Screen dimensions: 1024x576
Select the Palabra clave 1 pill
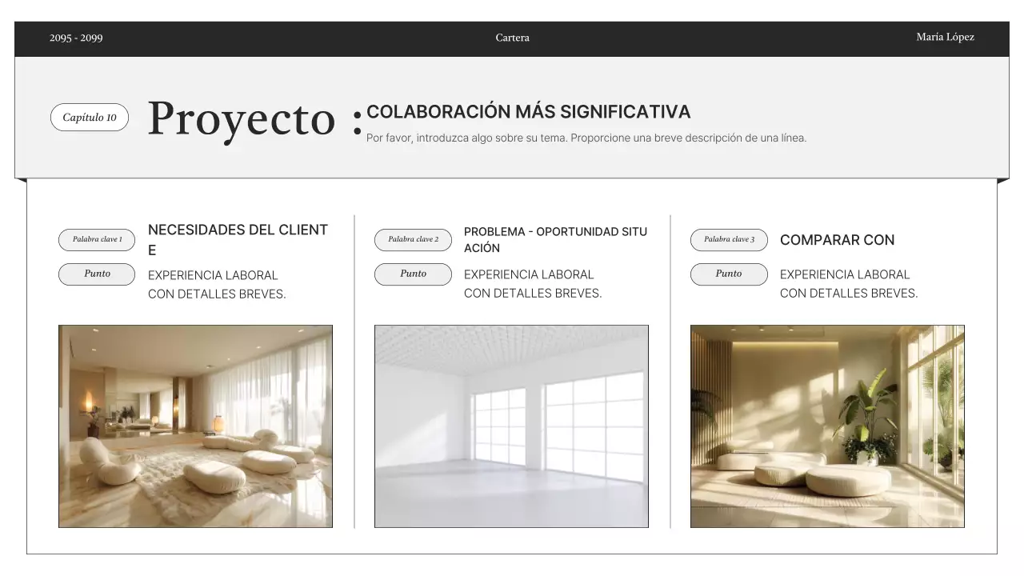click(x=96, y=239)
